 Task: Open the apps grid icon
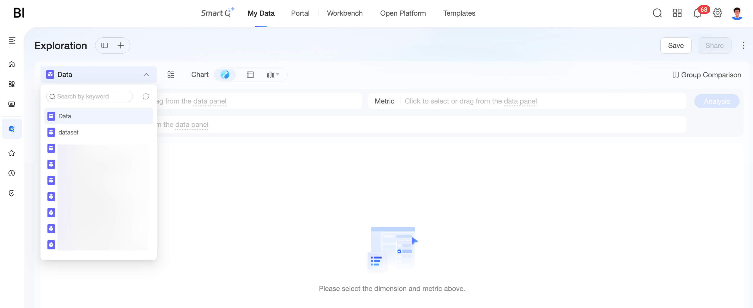[x=677, y=13]
